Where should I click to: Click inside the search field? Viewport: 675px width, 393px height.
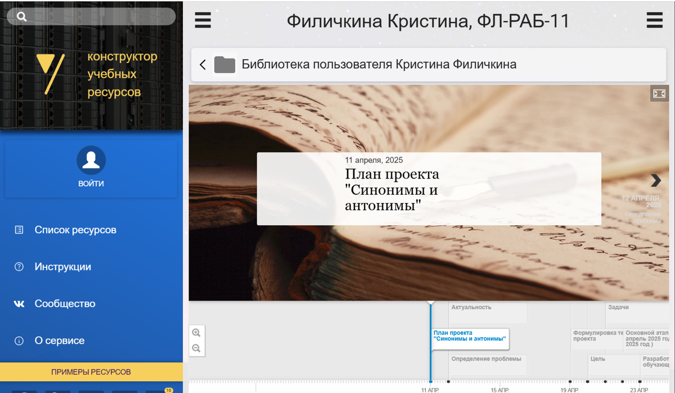(x=91, y=17)
